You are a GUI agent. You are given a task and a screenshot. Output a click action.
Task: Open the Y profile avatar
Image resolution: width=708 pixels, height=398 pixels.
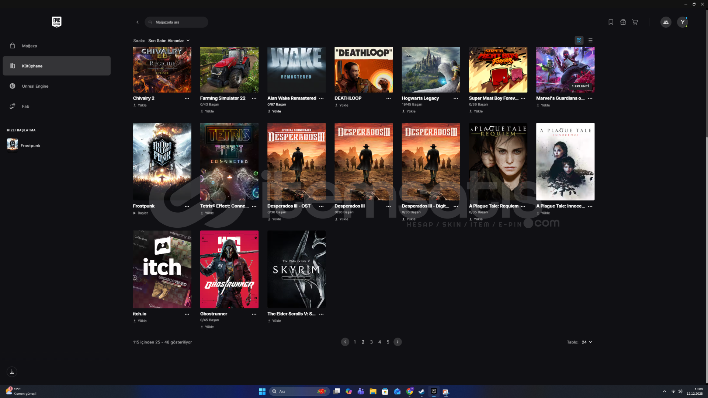coord(683,22)
